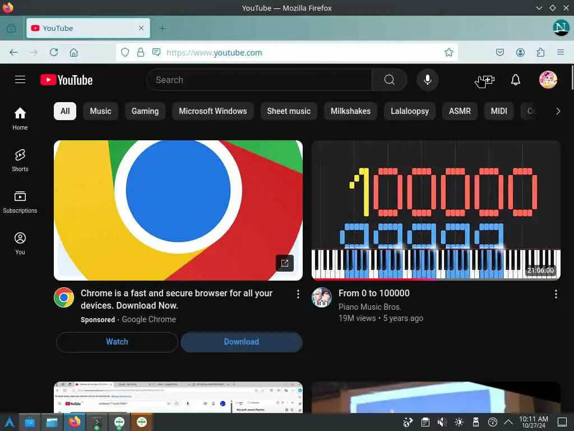Click external link icon on Chrome ad
The width and height of the screenshot is (574, 431).
point(284,263)
